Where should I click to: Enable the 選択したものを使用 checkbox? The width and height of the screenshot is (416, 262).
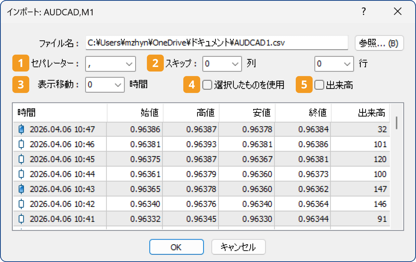click(207, 85)
